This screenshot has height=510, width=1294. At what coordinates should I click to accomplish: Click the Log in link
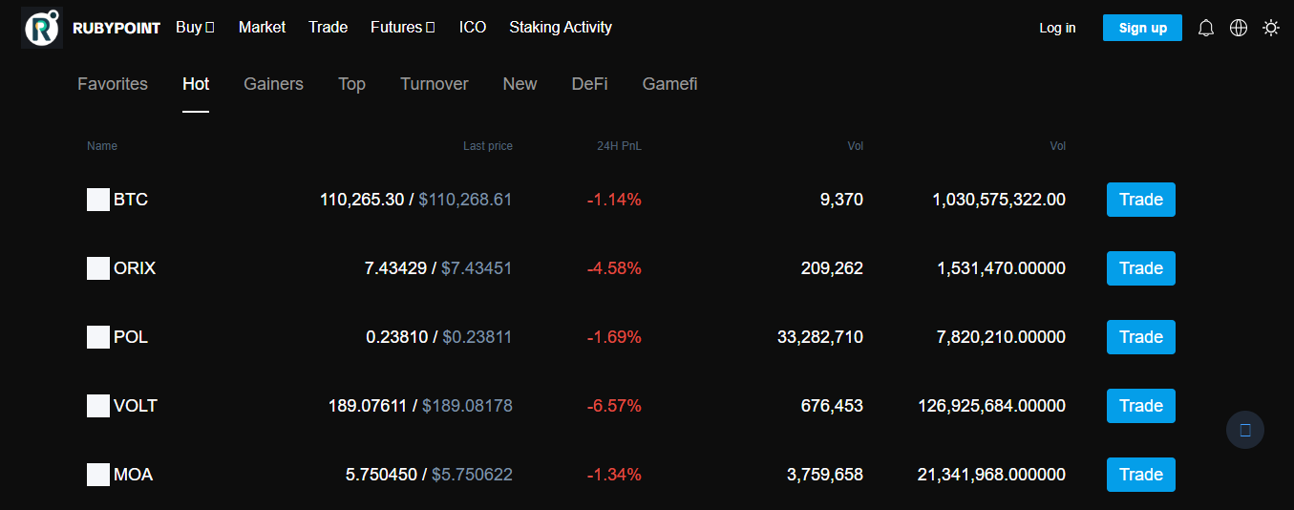[x=1057, y=28]
